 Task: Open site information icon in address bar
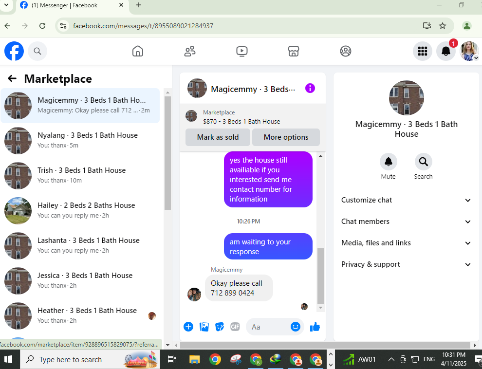coord(63,26)
